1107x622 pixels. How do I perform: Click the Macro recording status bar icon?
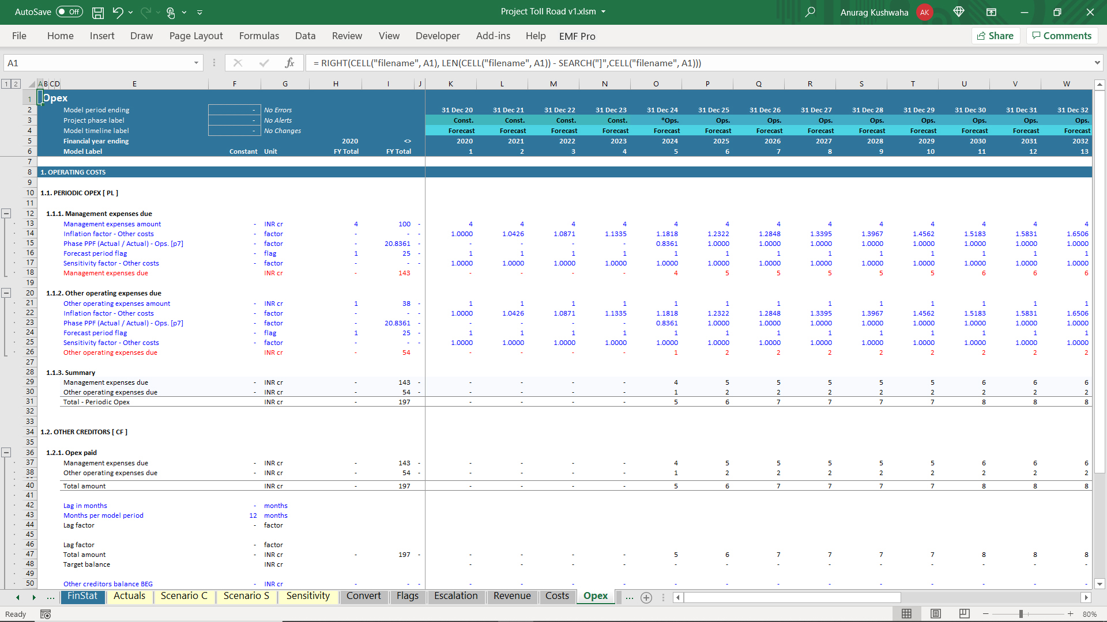pyautogui.click(x=46, y=615)
